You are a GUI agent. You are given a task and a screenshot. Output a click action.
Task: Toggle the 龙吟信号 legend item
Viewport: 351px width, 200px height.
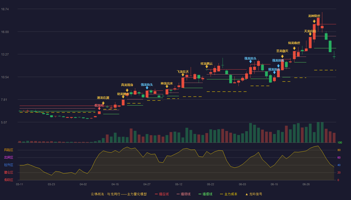pyautogui.click(x=254, y=194)
